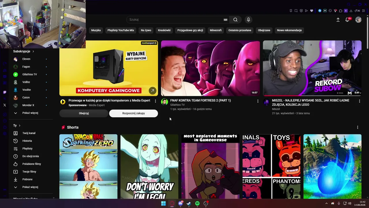Open Do obejrzenia watch later list
This screenshot has height=208, width=369.
point(31,156)
